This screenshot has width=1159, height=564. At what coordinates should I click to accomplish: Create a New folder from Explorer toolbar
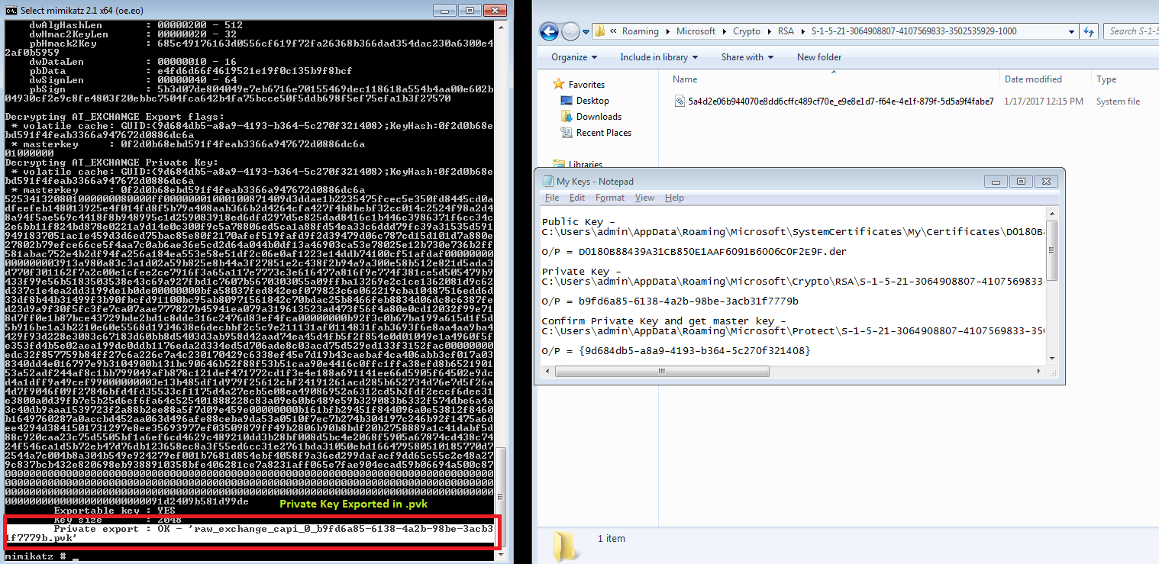pyautogui.click(x=819, y=57)
